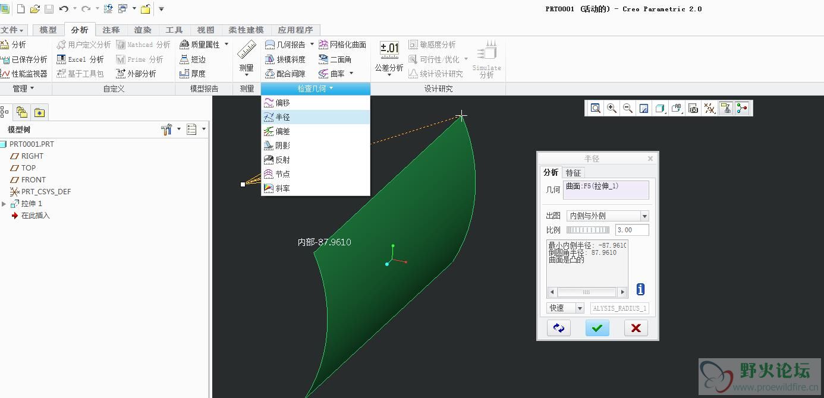This screenshot has height=398, width=824.
Task: Select 偏移 in 检查几何 menu
Action: point(316,103)
